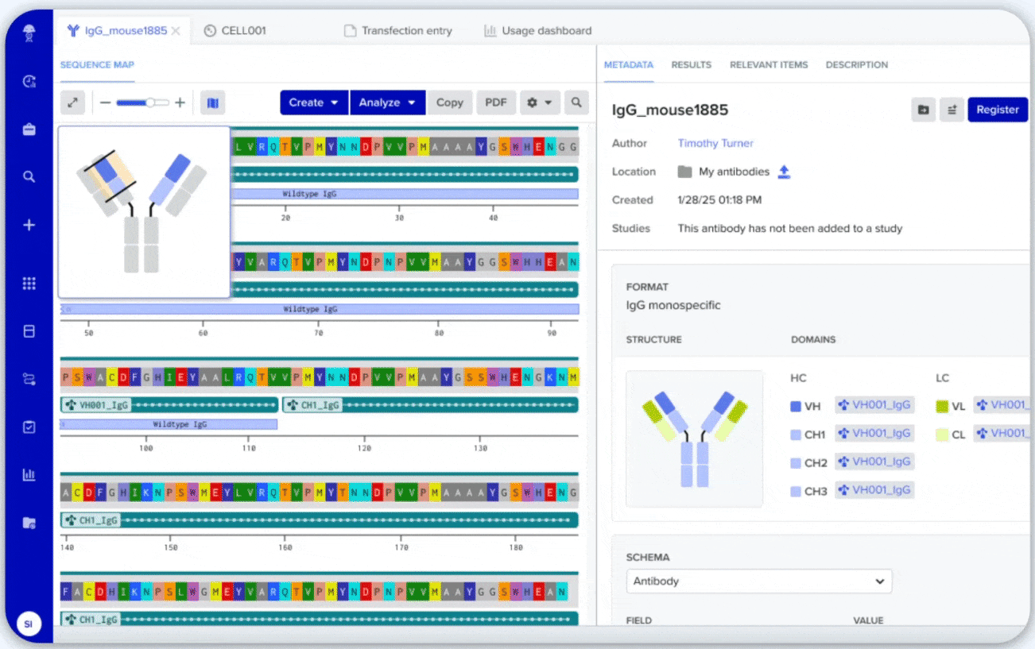Click the Copy button
The height and width of the screenshot is (649, 1035).
coord(450,102)
